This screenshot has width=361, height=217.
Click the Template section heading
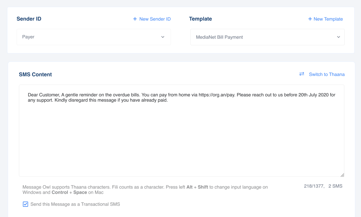pyautogui.click(x=201, y=19)
